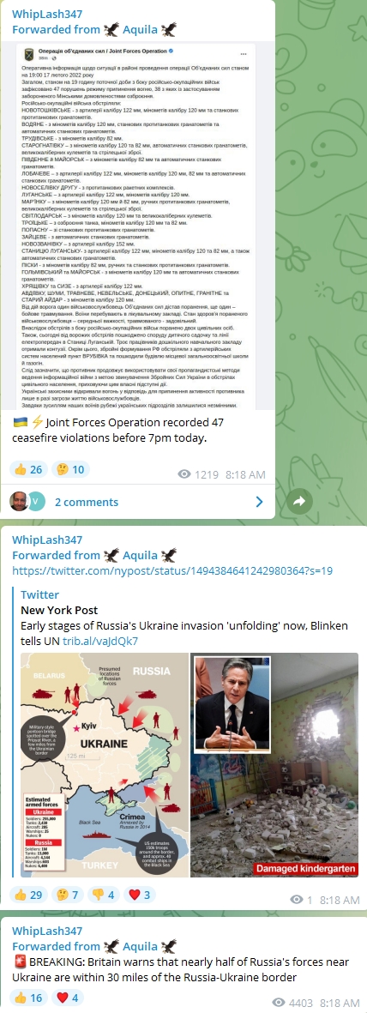This screenshot has height=1013, width=367.
Task: Click the share arrow beside first post
Action: [x=300, y=501]
